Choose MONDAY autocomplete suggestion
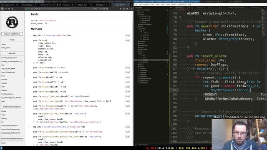The image size is (267, 150). pyautogui.click(x=235, y=95)
